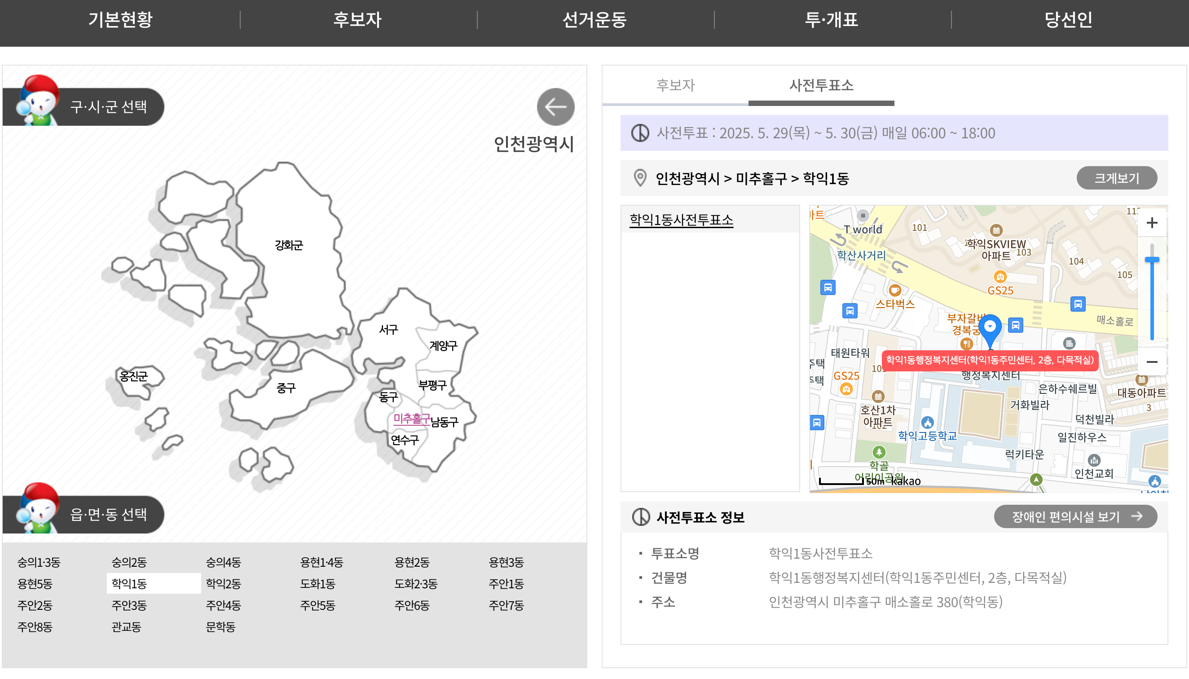The width and height of the screenshot is (1189, 679).
Task: Click the GS25 store icon near SKVIEW
Action: coord(1000,277)
